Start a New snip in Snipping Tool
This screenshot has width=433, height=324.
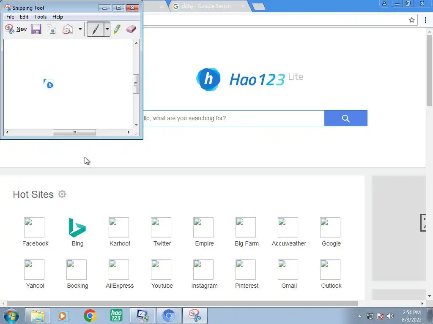[16, 29]
